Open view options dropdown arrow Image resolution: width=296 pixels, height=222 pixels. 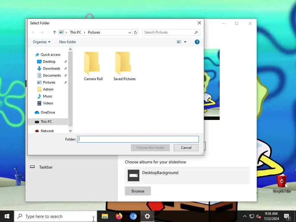[x=185, y=42]
